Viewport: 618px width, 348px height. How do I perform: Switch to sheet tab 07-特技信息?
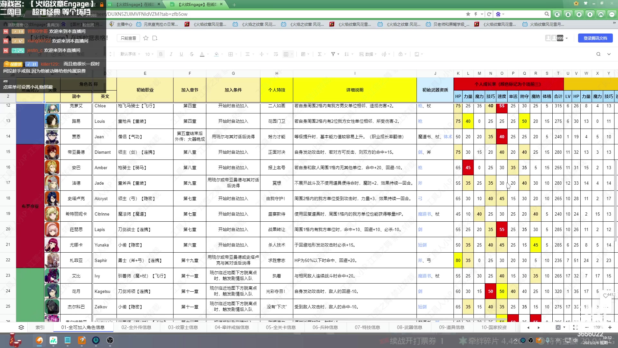(367, 327)
